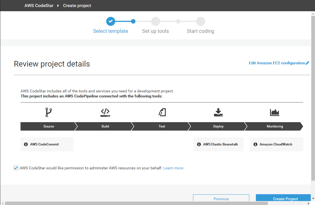315x205 pixels.
Task: Click Edit Amazon EC2 configuration link
Action: point(277,63)
